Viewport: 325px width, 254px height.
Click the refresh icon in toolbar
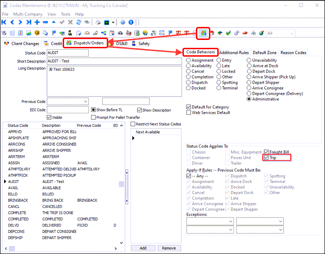coord(78,22)
